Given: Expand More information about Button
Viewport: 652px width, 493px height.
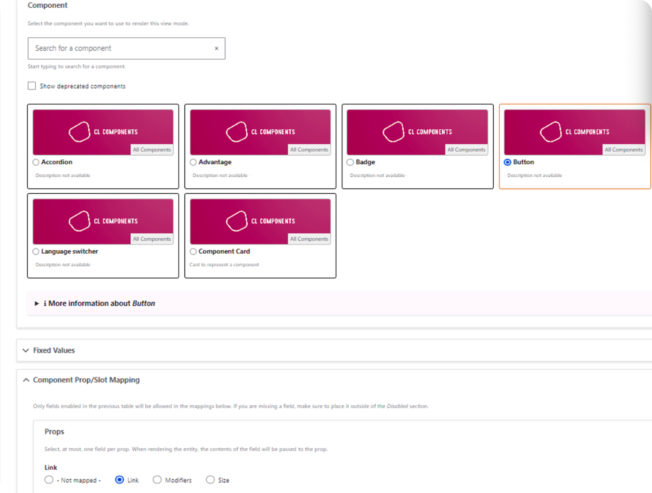Looking at the screenshot, I should tap(98, 304).
